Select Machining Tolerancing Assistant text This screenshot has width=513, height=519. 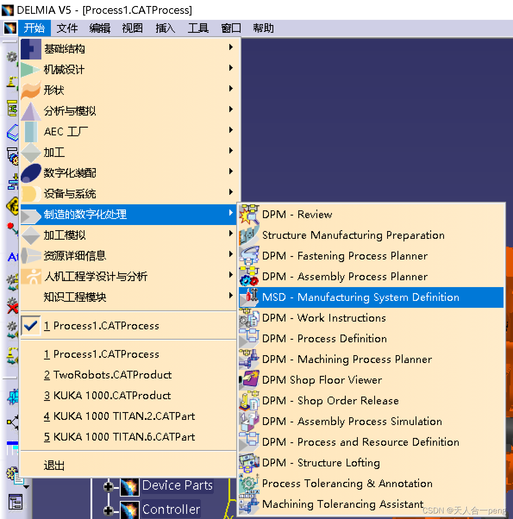coord(343,504)
